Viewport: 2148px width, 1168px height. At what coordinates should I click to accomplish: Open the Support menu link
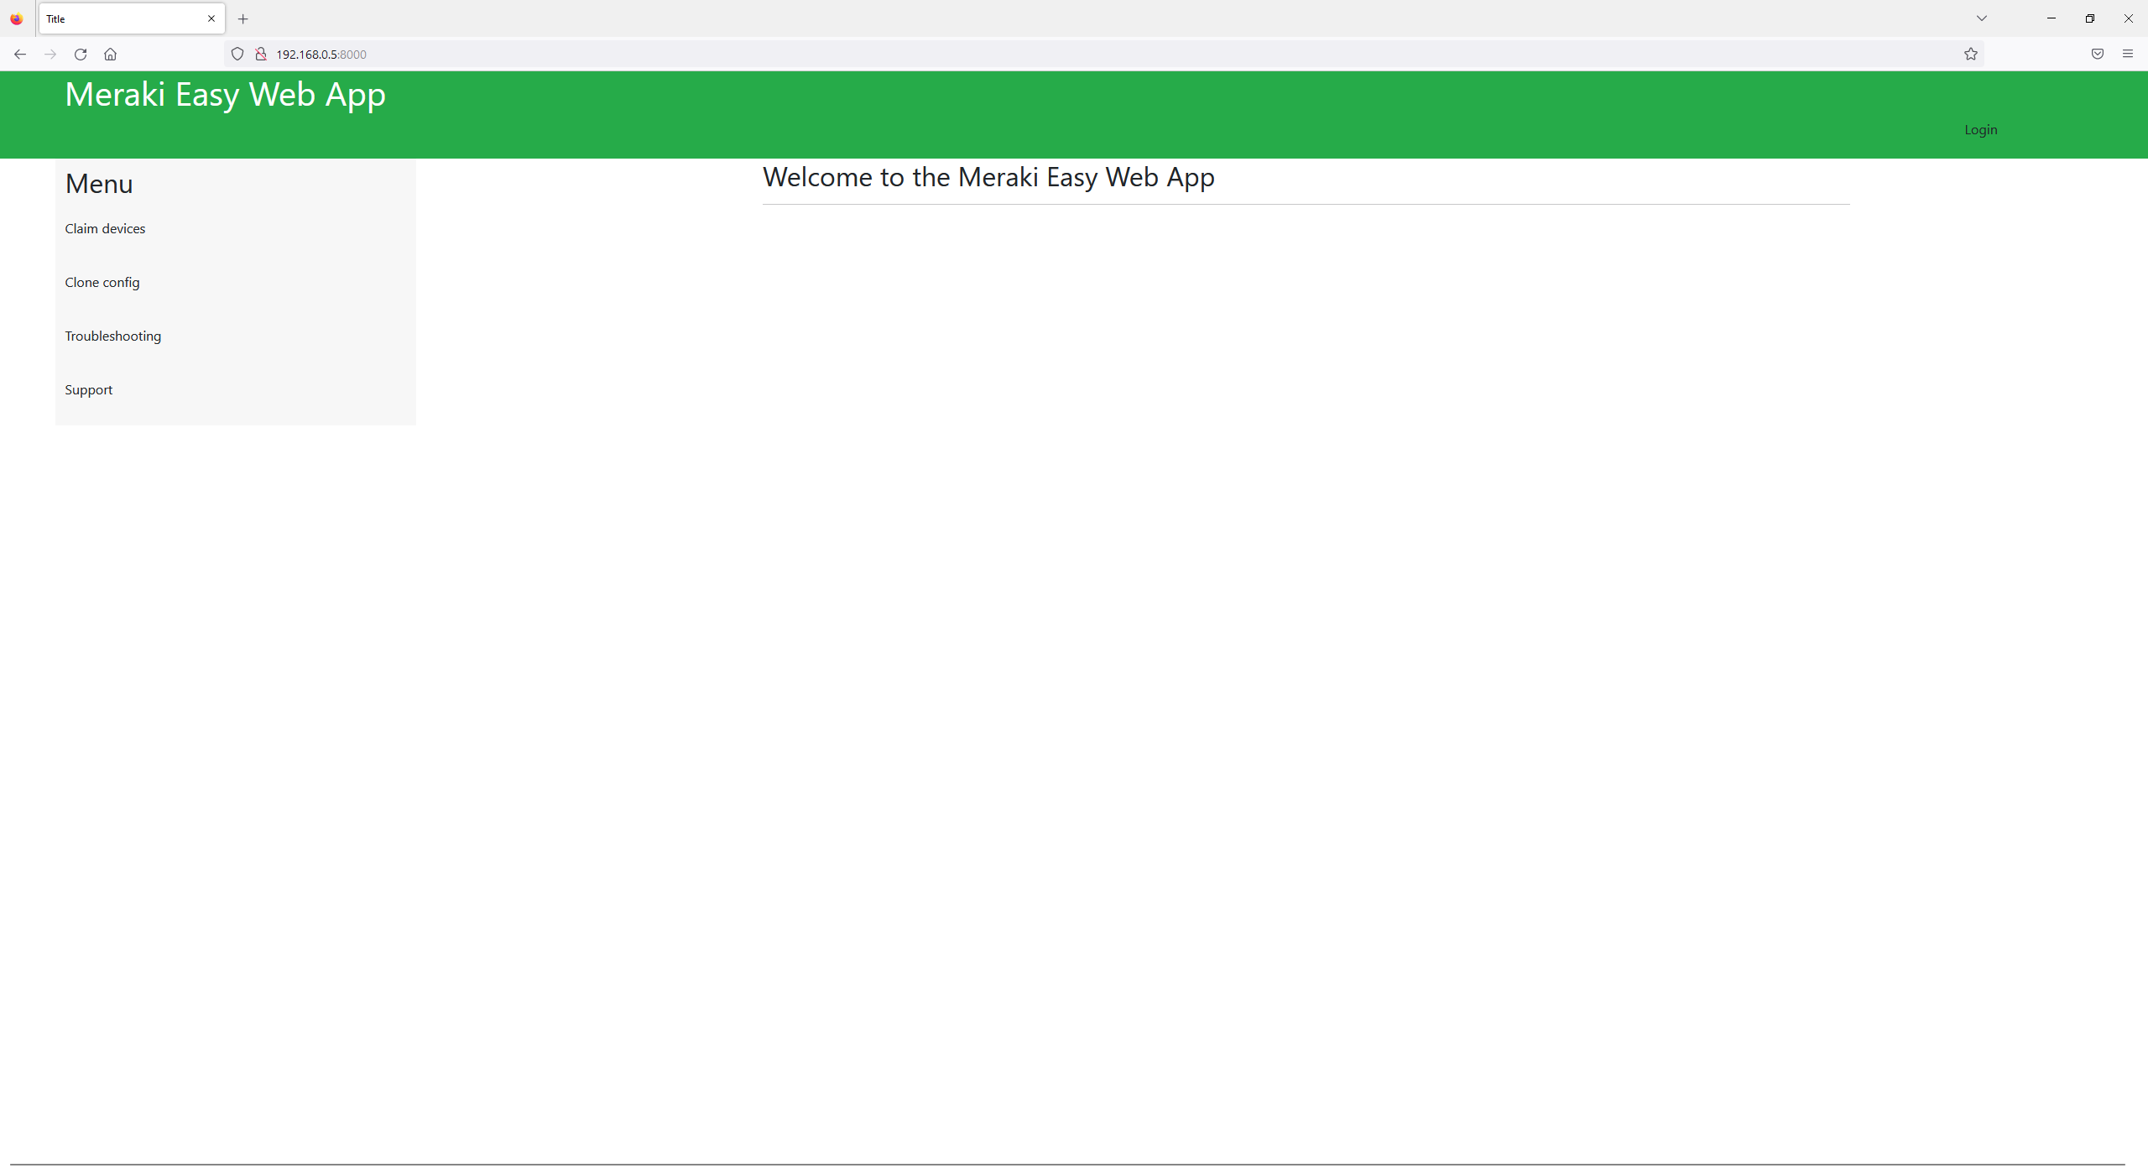tap(89, 389)
